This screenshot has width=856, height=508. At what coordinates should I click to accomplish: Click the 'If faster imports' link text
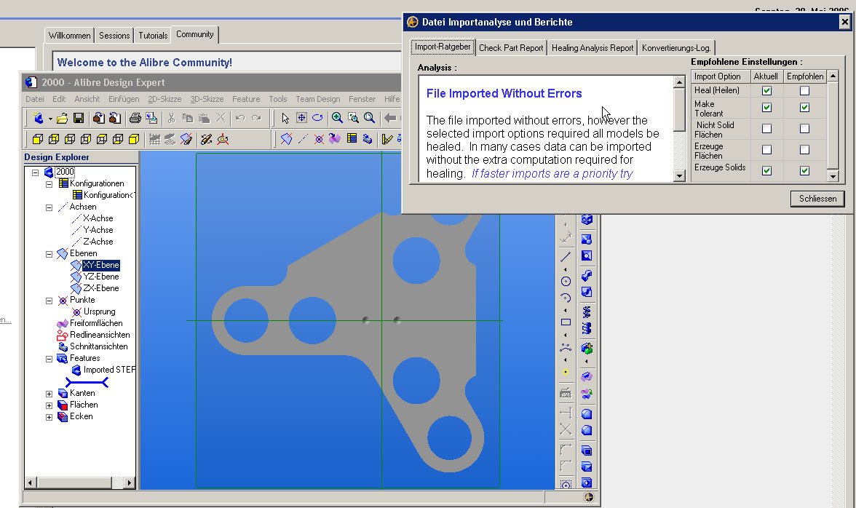point(552,173)
